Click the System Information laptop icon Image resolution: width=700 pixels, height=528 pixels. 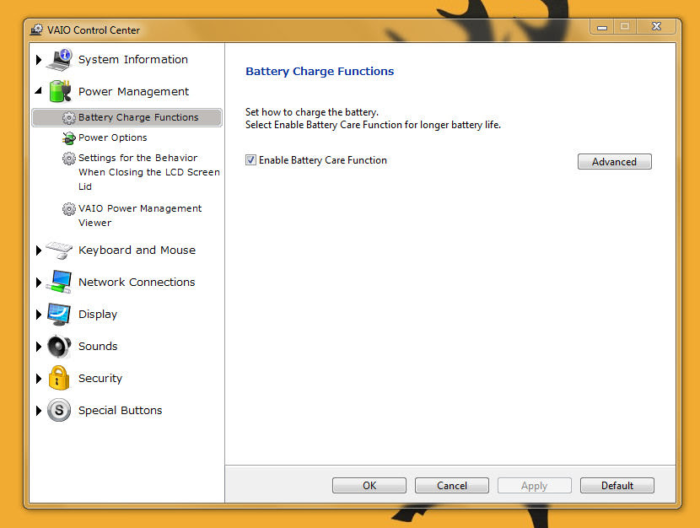pos(60,60)
